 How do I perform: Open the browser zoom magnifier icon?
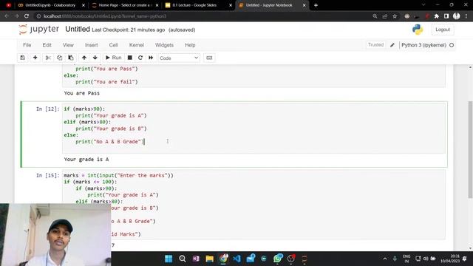(375, 16)
